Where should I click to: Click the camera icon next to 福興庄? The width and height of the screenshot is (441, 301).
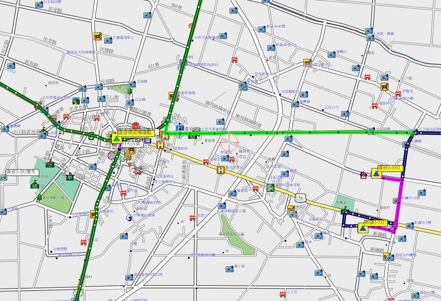pyautogui.click(x=331, y=55)
